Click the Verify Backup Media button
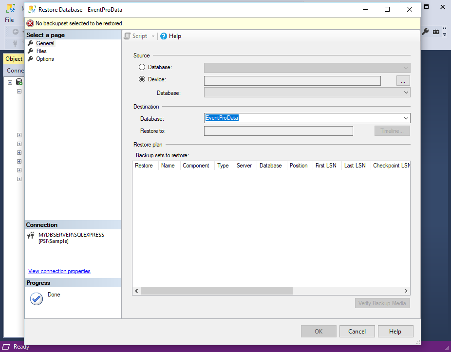 pyautogui.click(x=382, y=303)
